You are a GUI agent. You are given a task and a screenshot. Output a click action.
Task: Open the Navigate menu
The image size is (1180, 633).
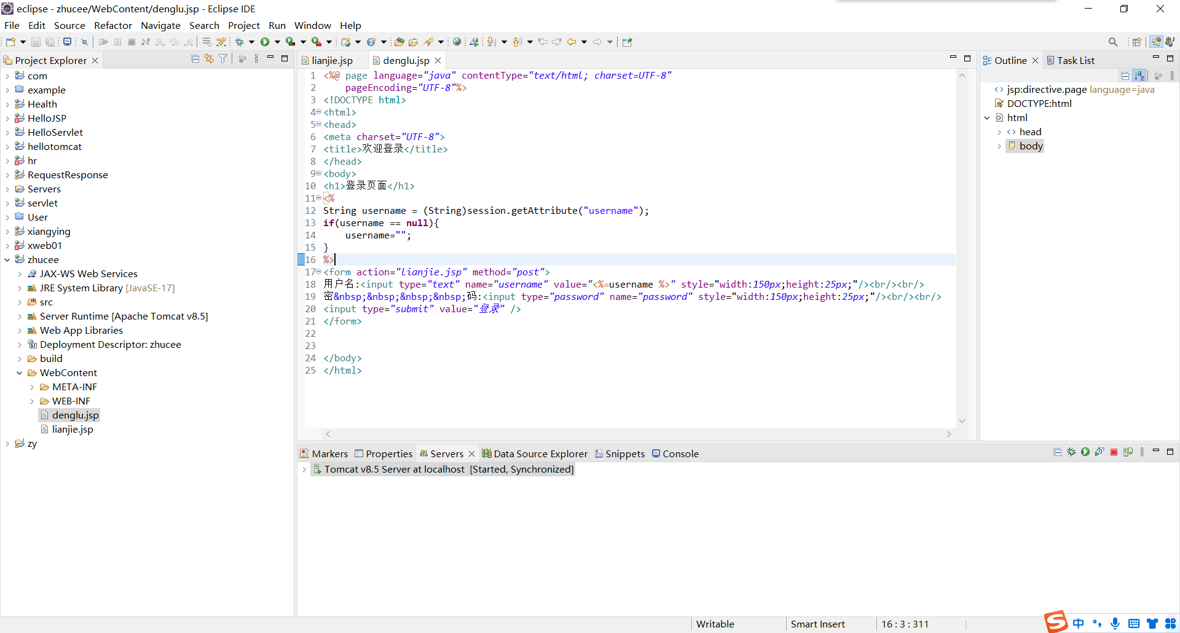[160, 25]
